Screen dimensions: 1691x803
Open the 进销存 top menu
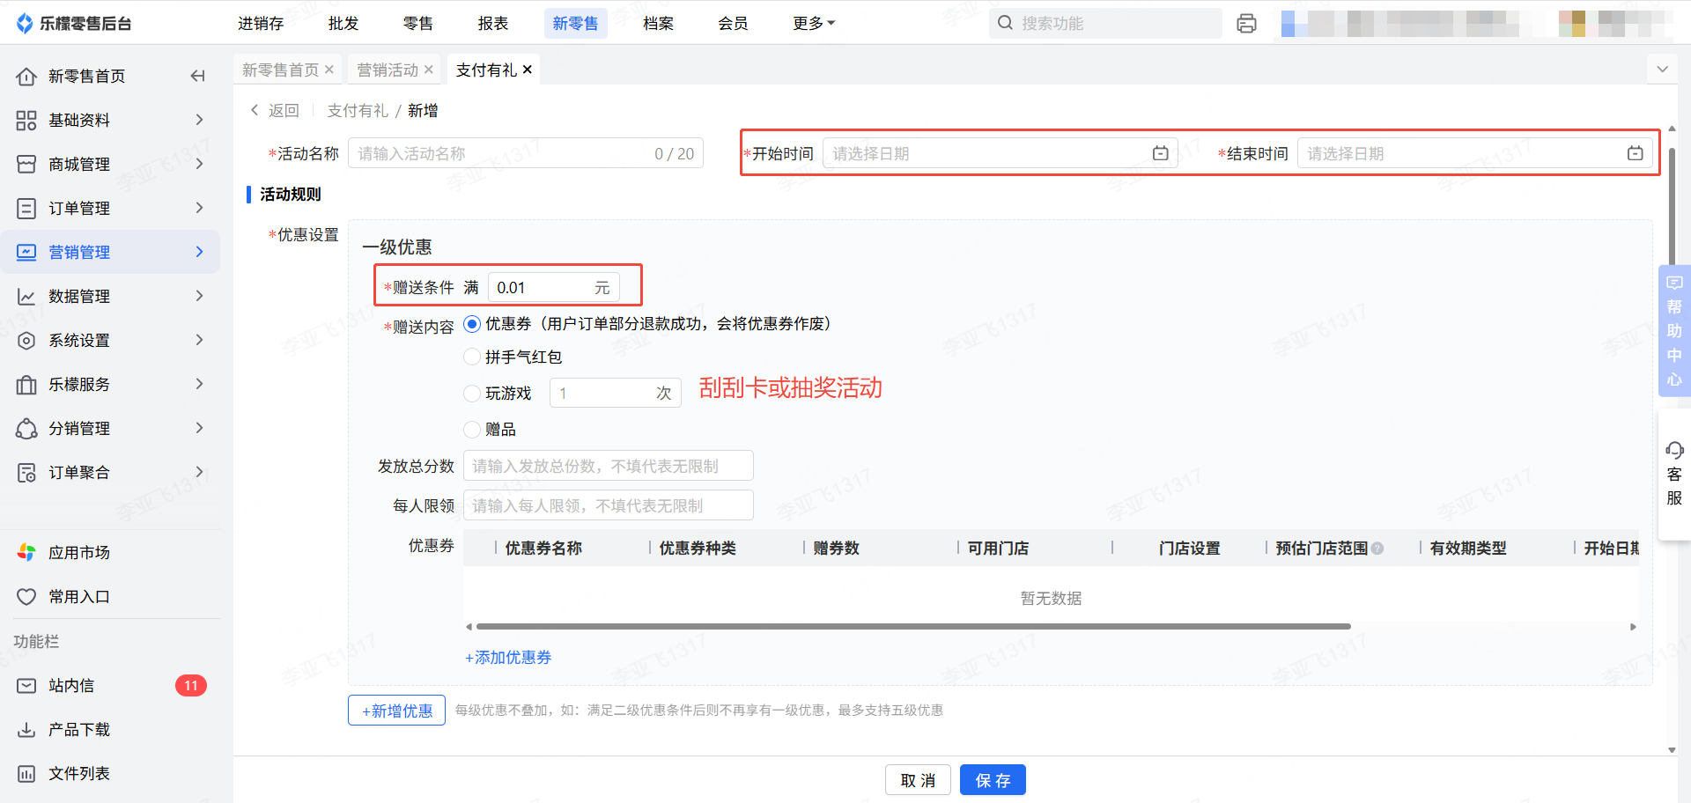click(x=261, y=24)
